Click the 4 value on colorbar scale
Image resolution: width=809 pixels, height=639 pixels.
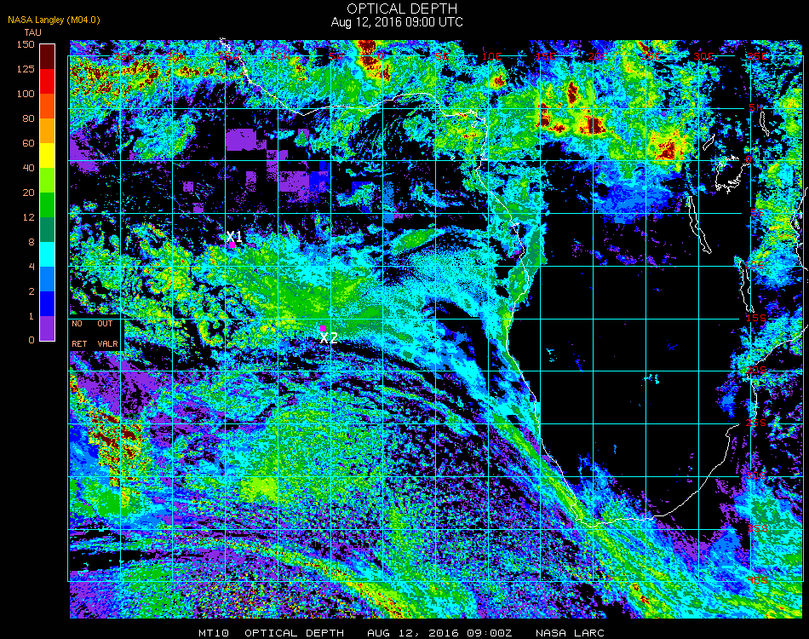(x=32, y=267)
